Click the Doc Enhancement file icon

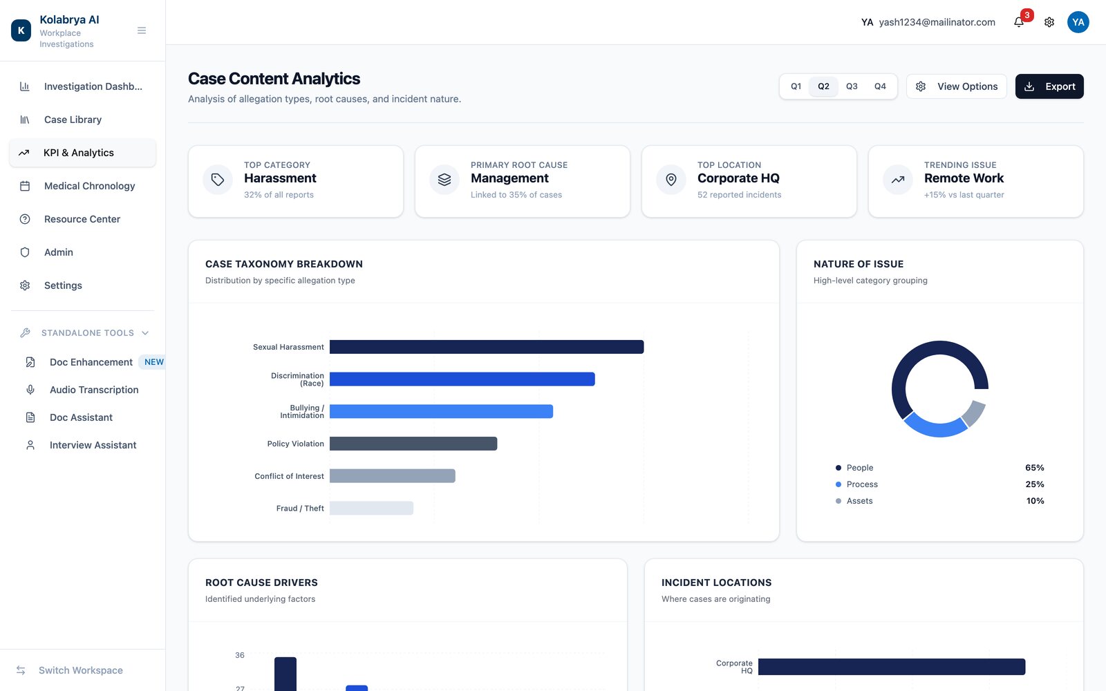[30, 362]
